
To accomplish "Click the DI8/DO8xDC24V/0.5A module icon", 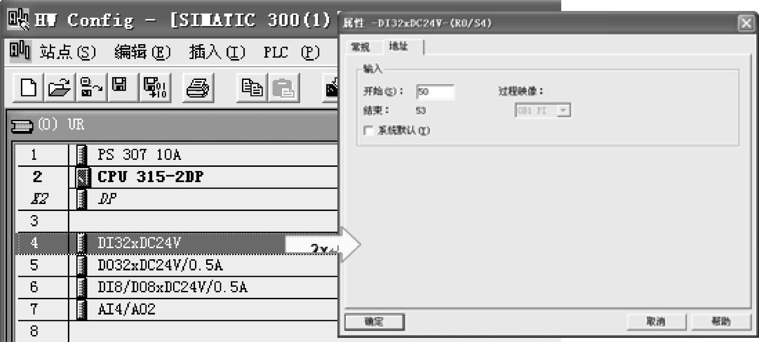I will [81, 287].
